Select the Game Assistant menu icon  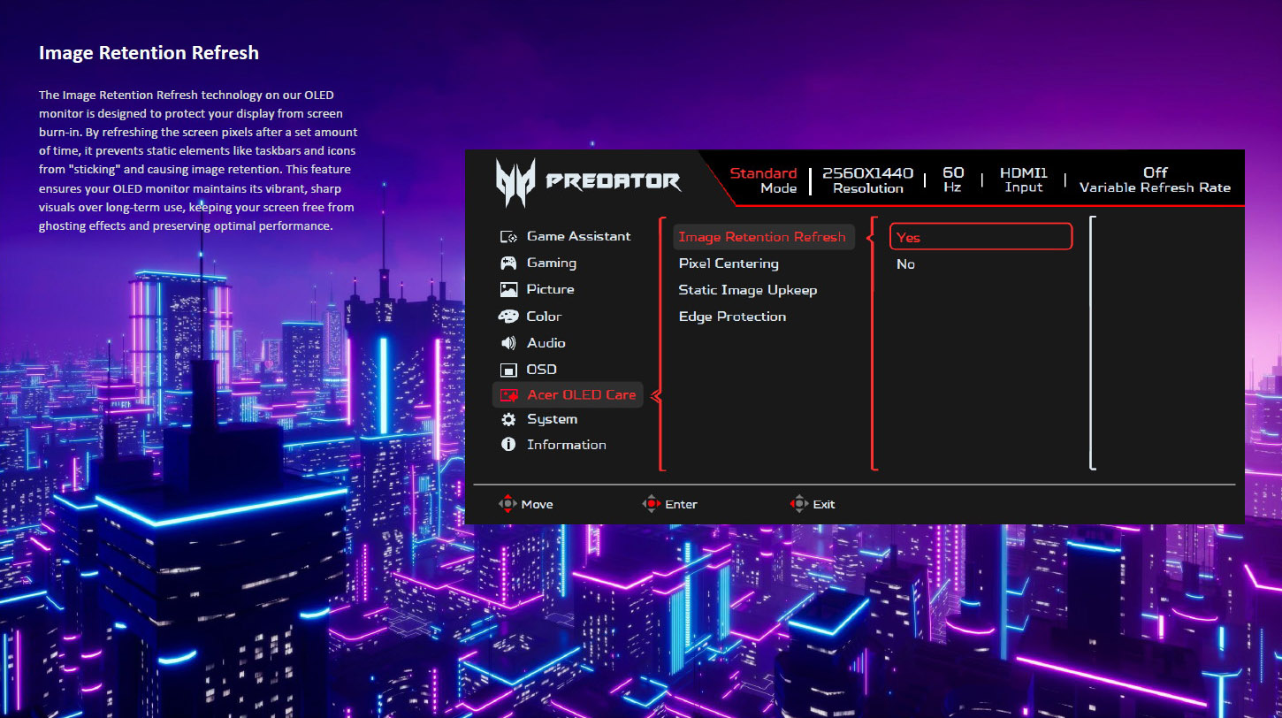(508, 237)
